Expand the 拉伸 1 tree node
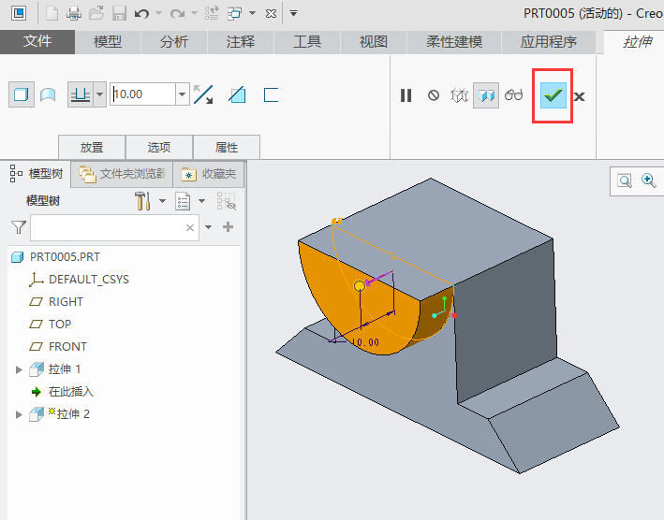This screenshot has width=664, height=520. pyautogui.click(x=19, y=369)
